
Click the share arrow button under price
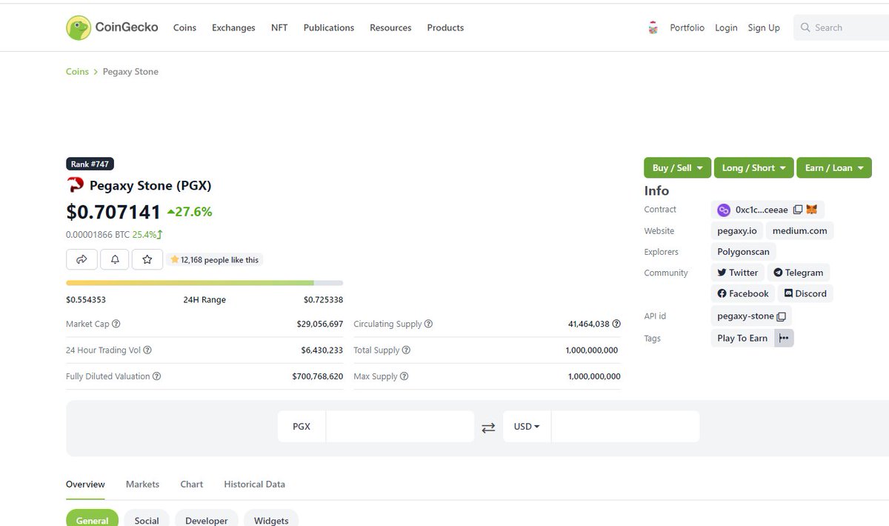tap(81, 259)
